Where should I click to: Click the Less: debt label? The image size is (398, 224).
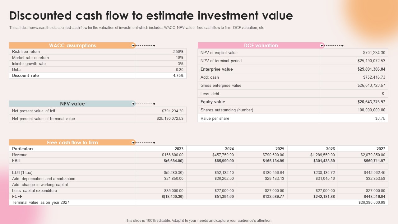tap(210, 94)
